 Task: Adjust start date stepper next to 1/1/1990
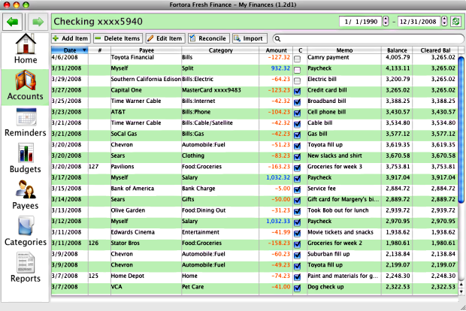point(386,21)
